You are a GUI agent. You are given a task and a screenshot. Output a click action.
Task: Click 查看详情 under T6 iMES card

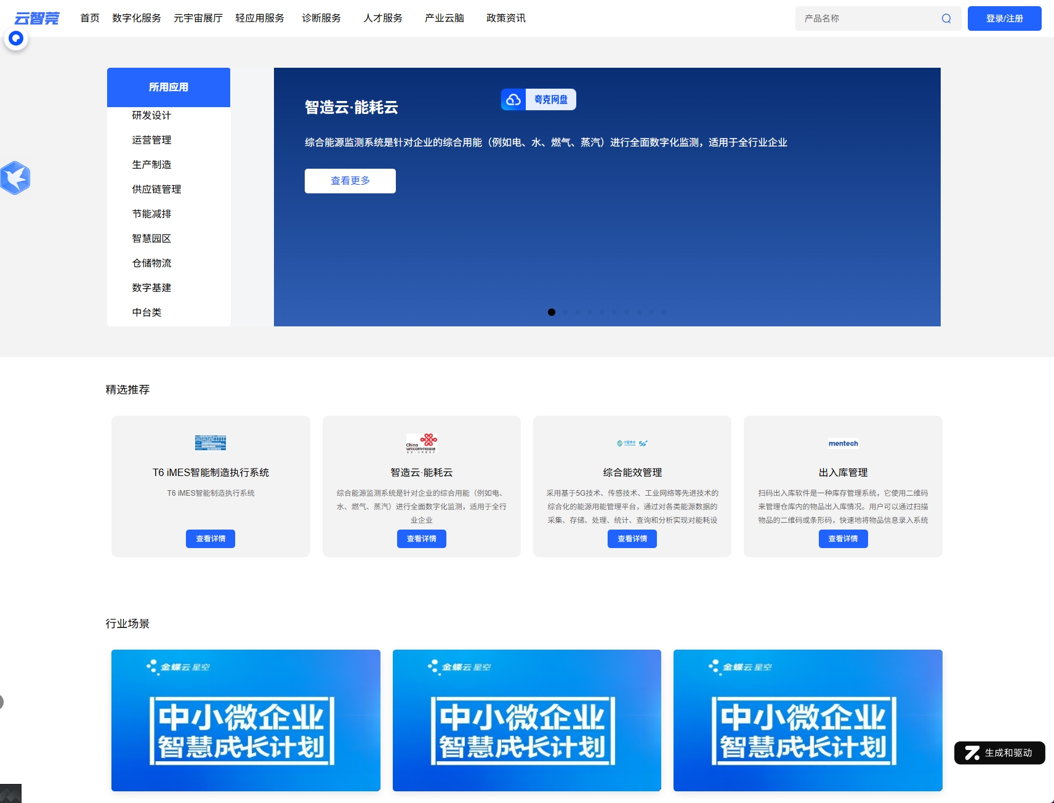211,539
